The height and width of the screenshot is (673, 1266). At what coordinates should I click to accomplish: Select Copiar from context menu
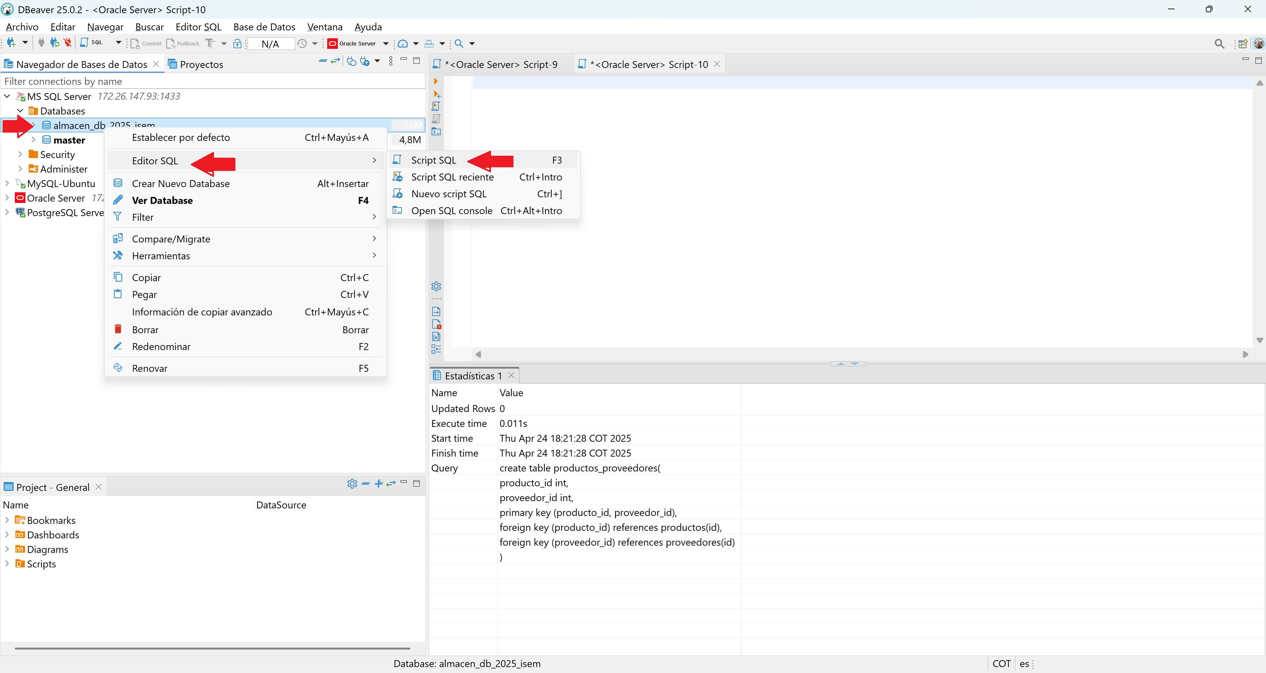coord(245,278)
